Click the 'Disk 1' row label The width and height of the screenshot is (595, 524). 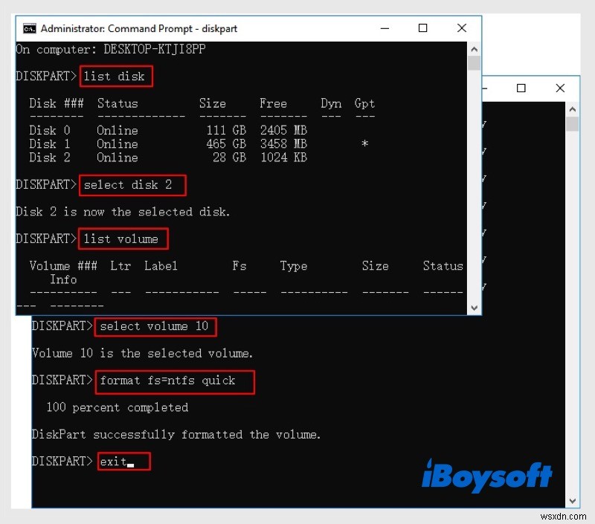[x=50, y=144]
